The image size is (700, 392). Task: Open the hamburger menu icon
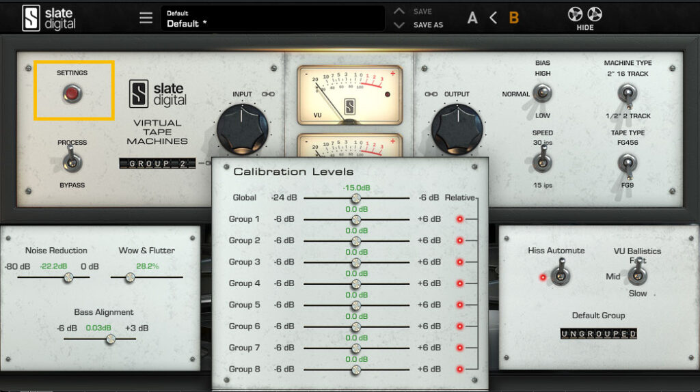point(146,18)
